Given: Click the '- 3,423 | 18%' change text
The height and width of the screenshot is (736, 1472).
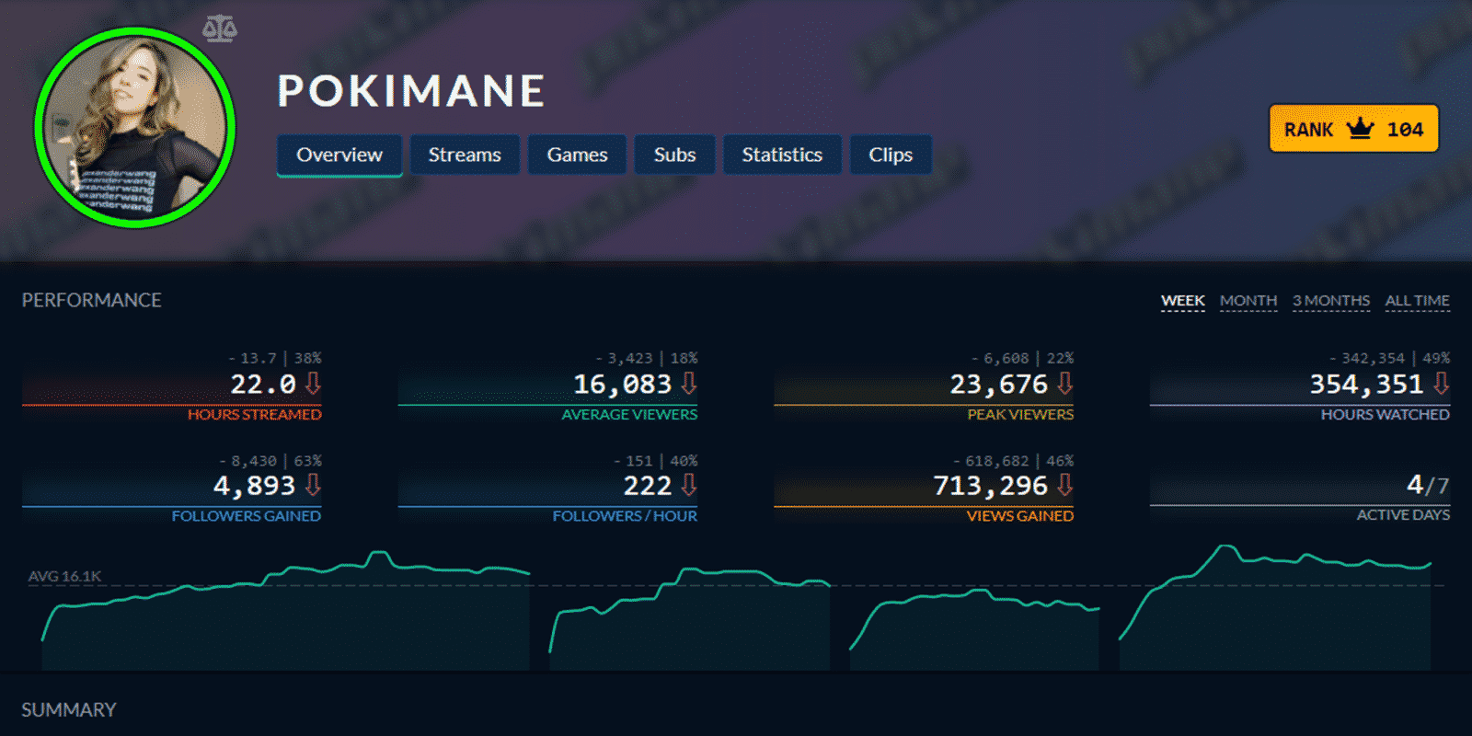Looking at the screenshot, I should [x=646, y=358].
